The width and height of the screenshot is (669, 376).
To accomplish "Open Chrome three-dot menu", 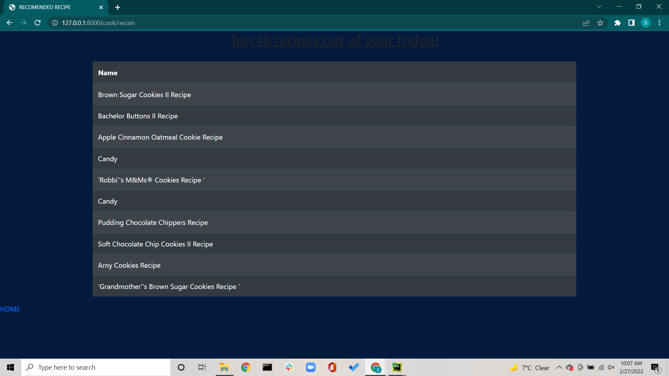I will (659, 23).
